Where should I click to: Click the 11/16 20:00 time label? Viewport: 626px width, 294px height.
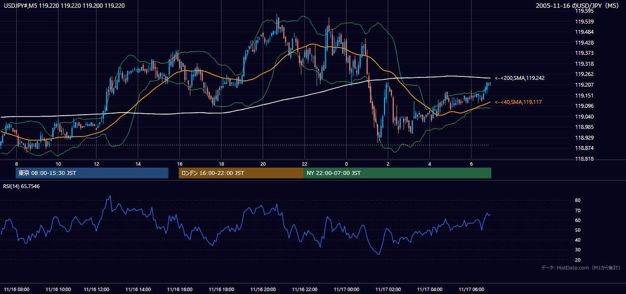point(263,289)
